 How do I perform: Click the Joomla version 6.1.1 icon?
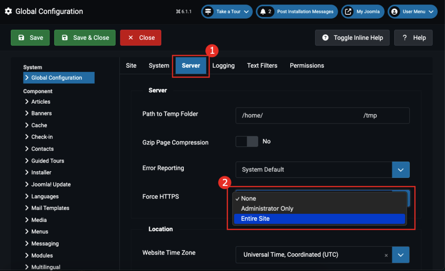(x=178, y=12)
